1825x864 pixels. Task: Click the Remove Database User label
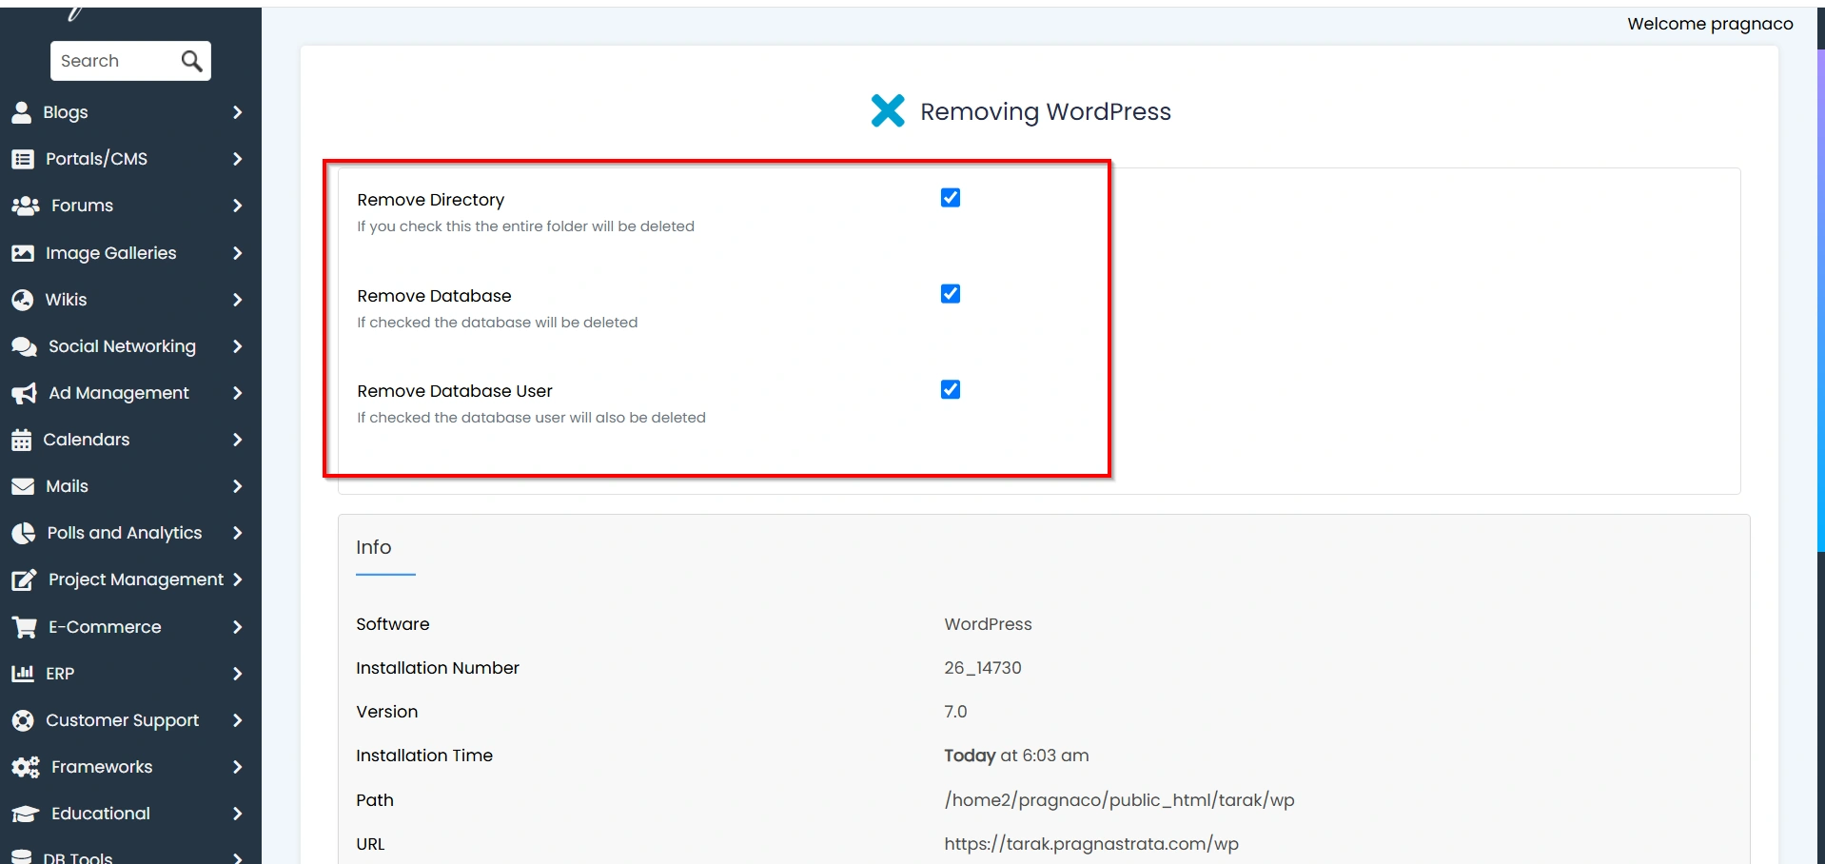click(455, 391)
